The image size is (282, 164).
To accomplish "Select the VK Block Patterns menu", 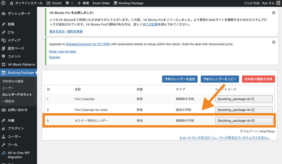I will click(x=21, y=65).
